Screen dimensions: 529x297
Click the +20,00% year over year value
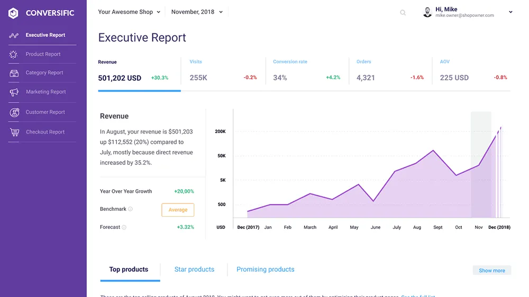(x=184, y=191)
